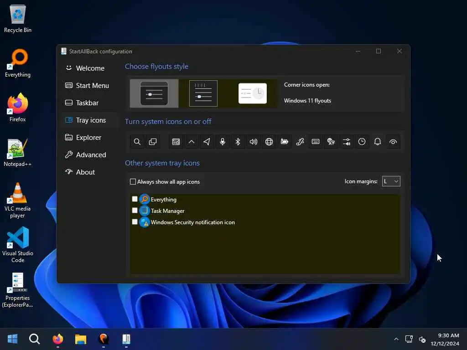The image size is (467, 350).
Task: Check the Everything tray icon box
Action: [135, 199]
